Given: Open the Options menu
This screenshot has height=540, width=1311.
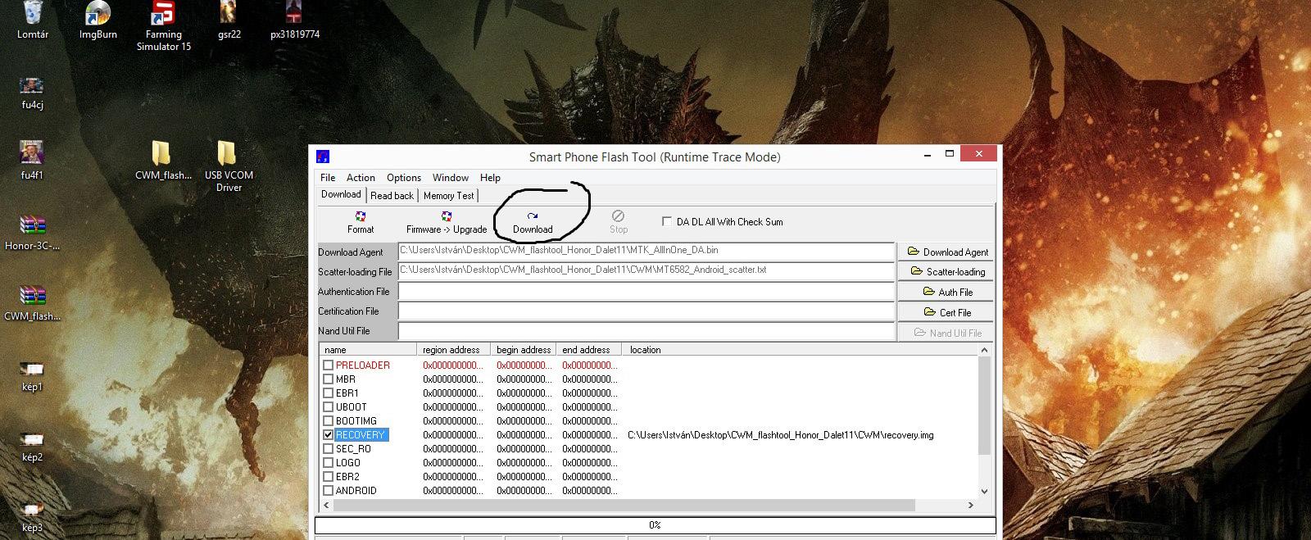Looking at the screenshot, I should 404,178.
